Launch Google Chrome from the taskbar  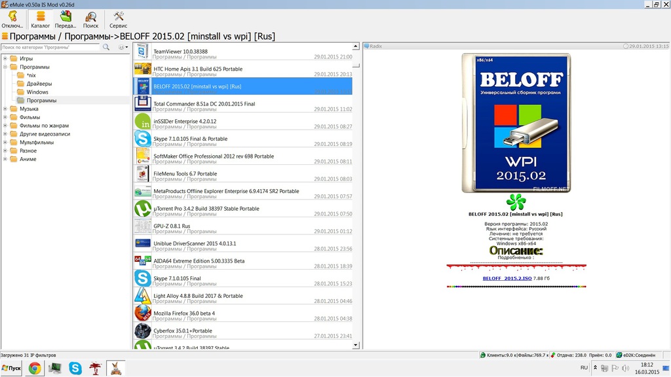pyautogui.click(x=35, y=368)
